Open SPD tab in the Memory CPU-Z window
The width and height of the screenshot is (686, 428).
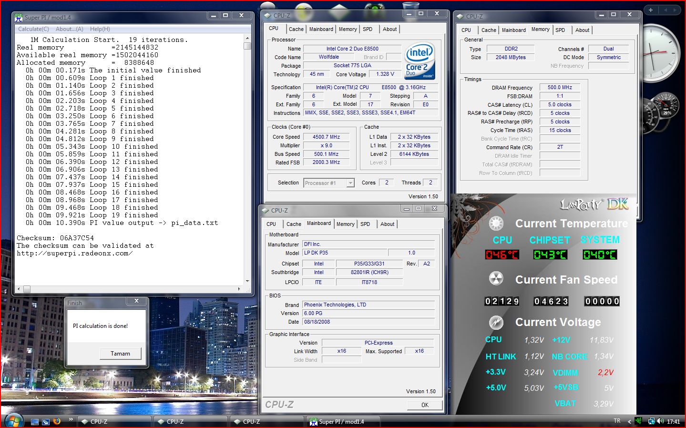coord(560,30)
